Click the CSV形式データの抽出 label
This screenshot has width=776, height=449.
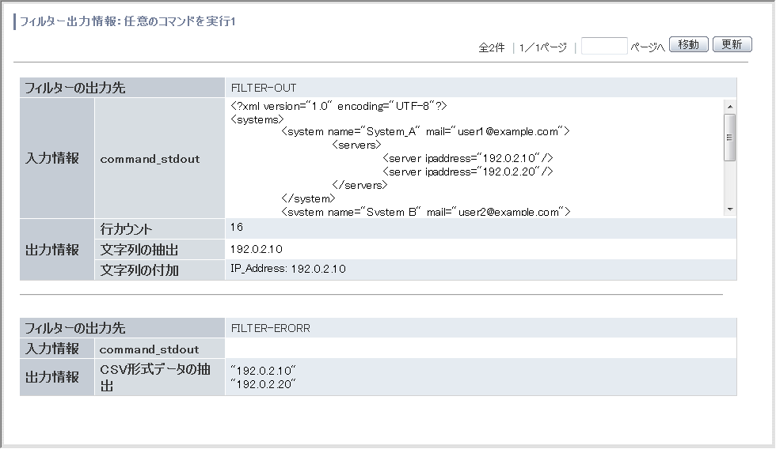(155, 377)
